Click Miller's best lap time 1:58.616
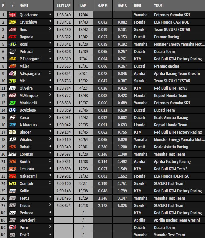This screenshot has width=205, height=238. coord(64,66)
